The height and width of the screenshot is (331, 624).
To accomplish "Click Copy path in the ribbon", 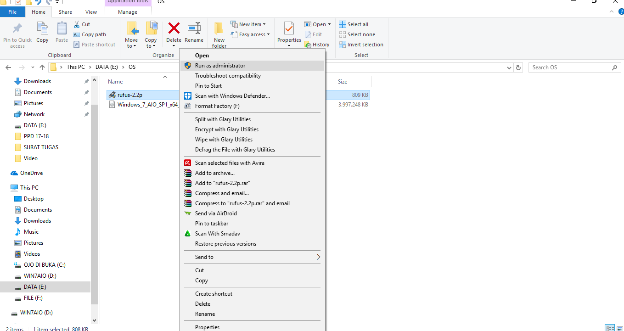I will (x=90, y=34).
